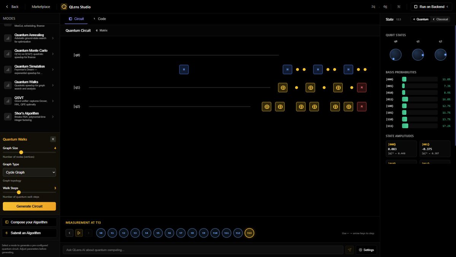Click the Generate Circuit button
The height and width of the screenshot is (257, 456).
(29, 206)
